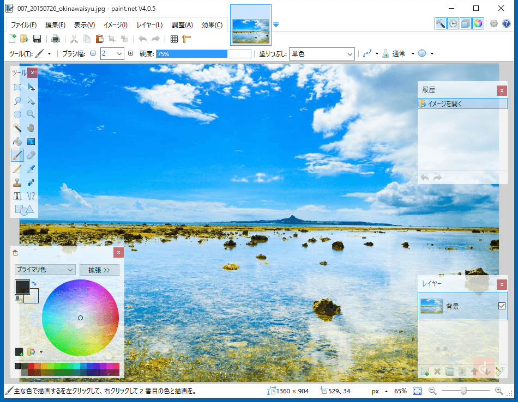Viewport: 518px width, 402px height.
Task: Toggle the History window clock button
Action: pyautogui.click(x=453, y=23)
